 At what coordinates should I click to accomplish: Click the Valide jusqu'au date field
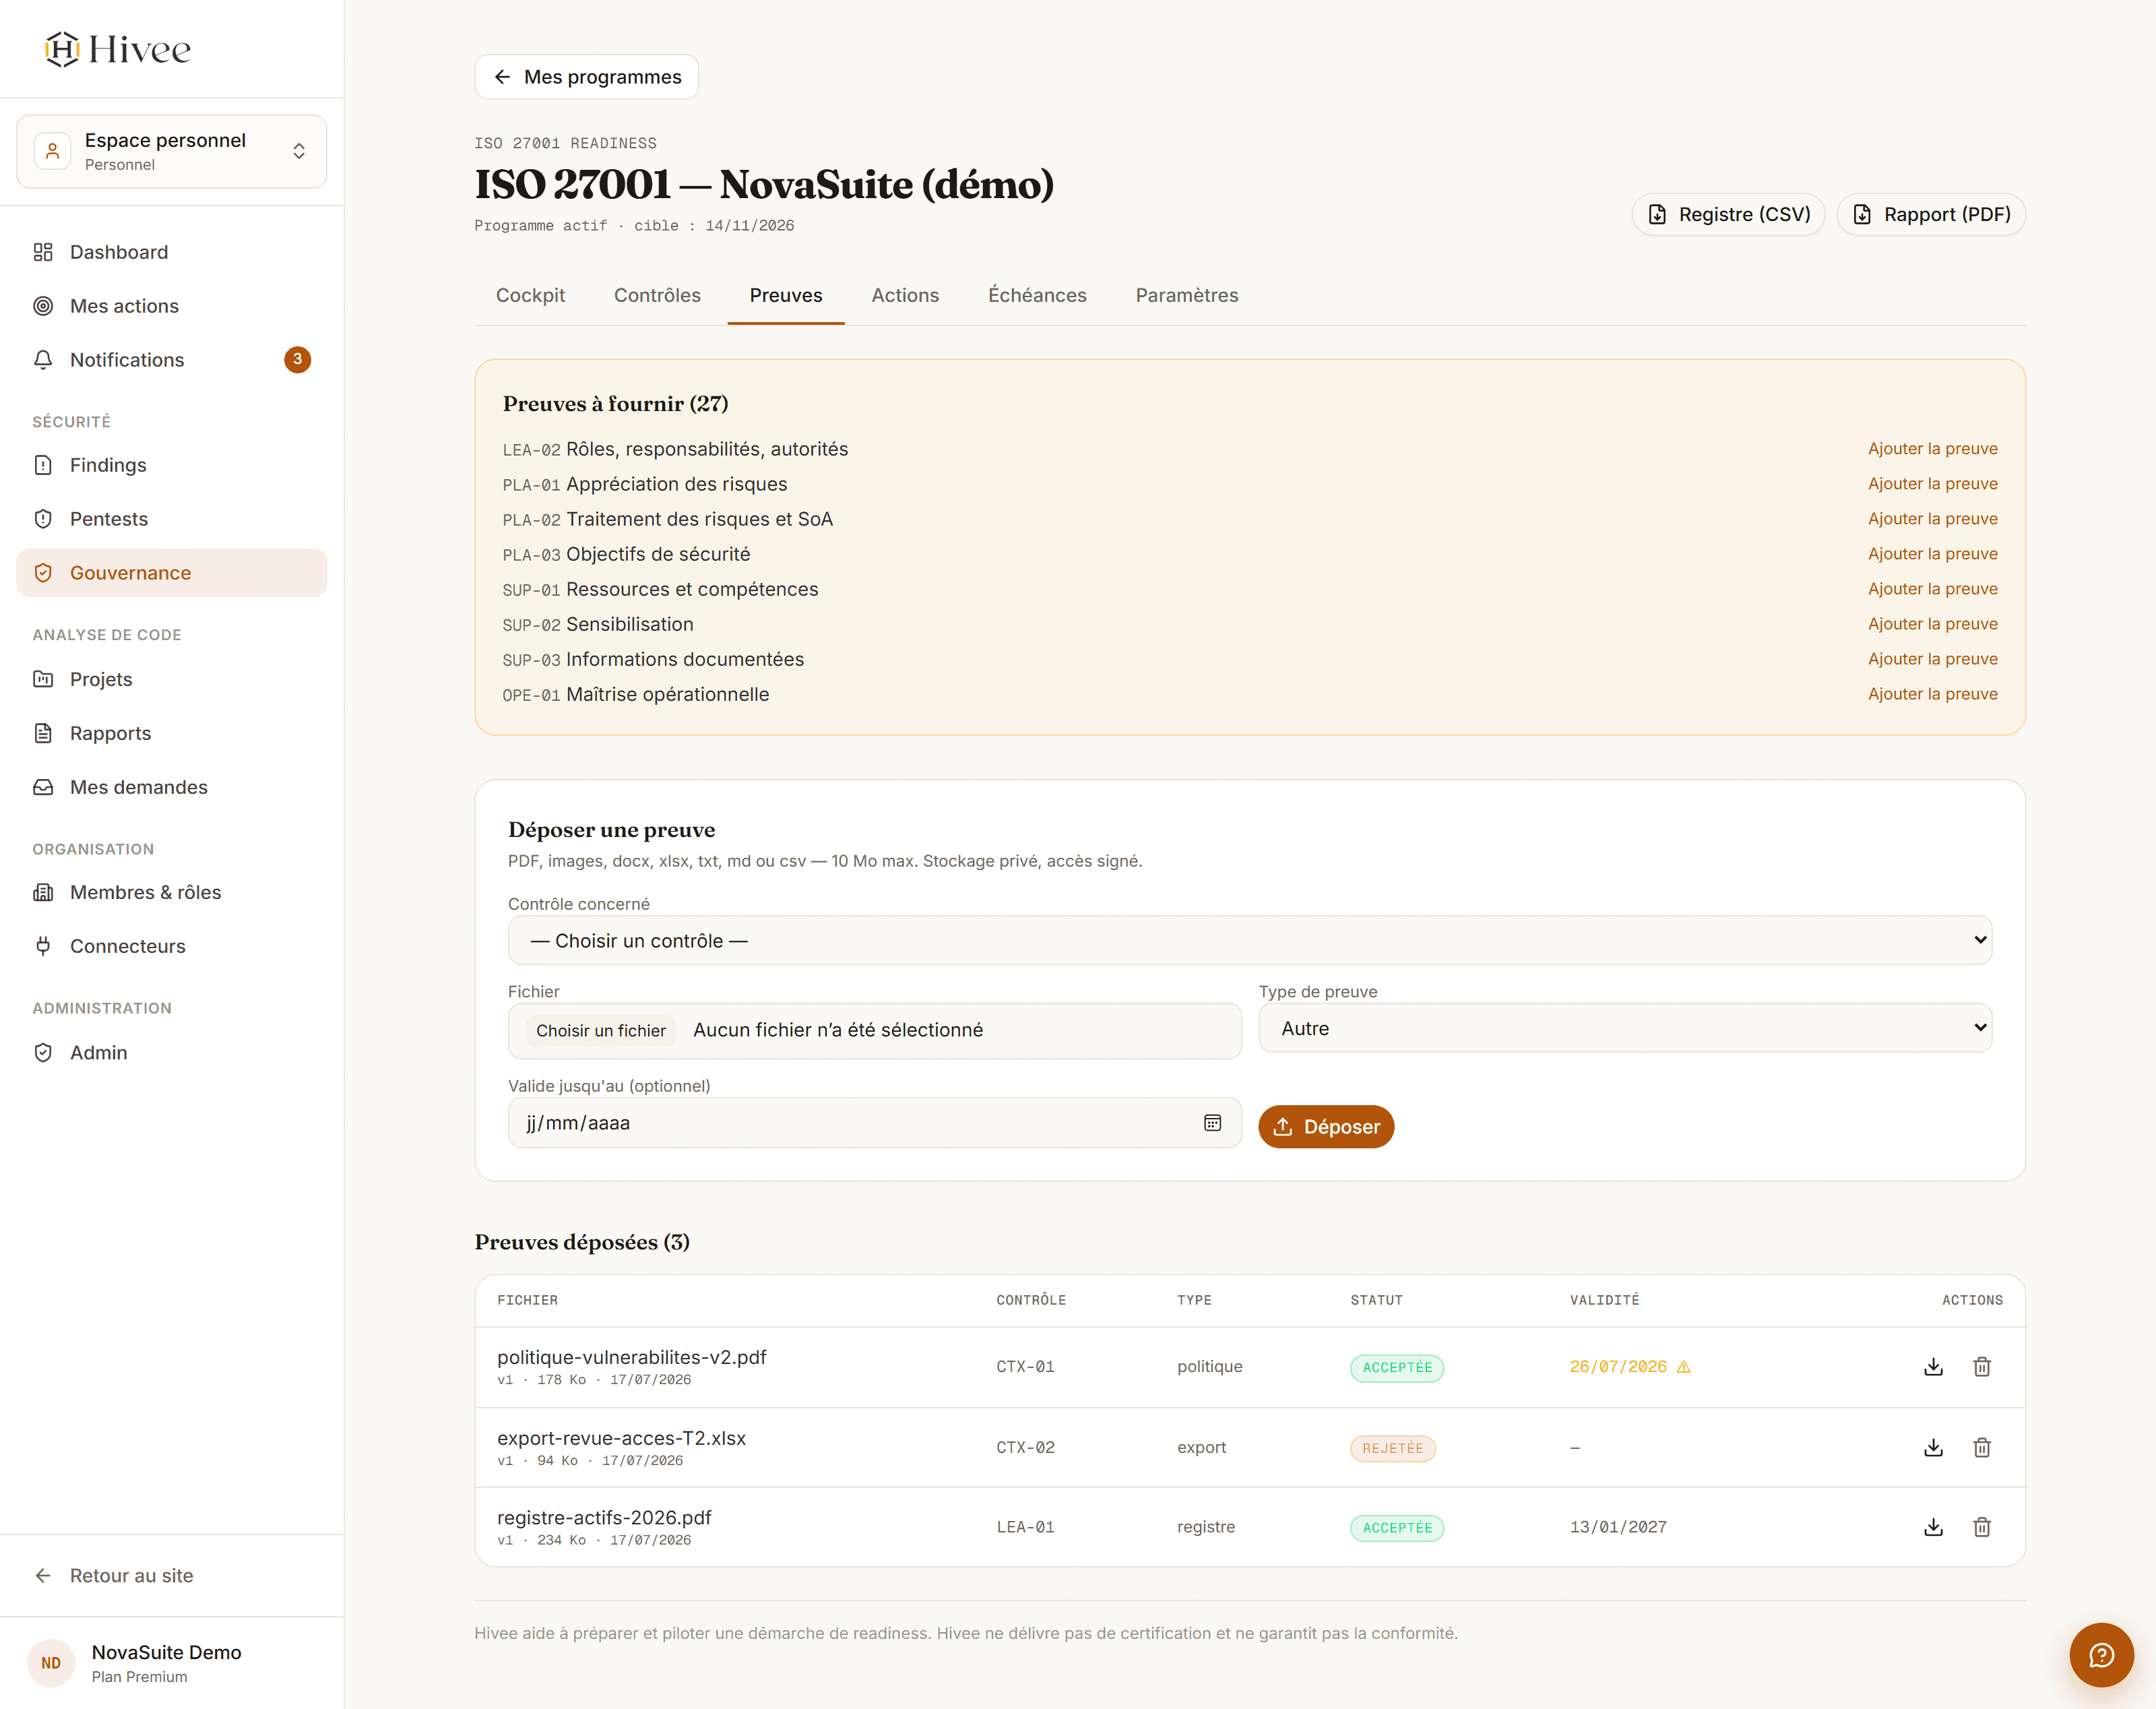874,1123
